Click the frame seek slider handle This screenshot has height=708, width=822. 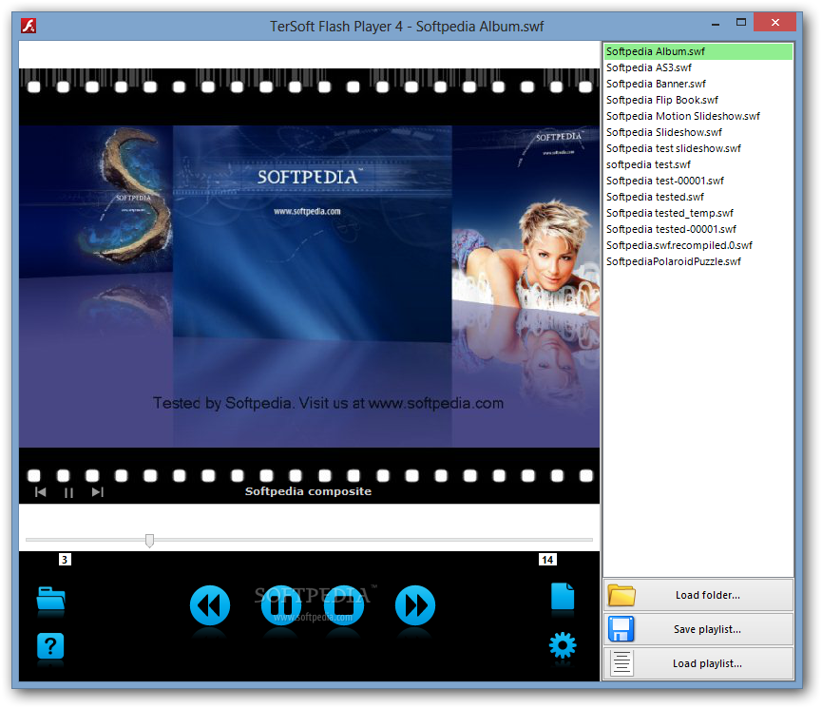click(x=149, y=541)
